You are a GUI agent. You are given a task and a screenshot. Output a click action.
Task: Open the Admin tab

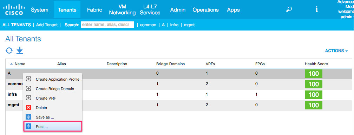point(178,10)
